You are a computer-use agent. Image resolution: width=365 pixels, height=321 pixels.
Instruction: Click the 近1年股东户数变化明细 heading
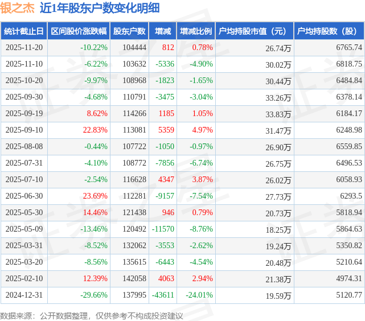[100, 8]
